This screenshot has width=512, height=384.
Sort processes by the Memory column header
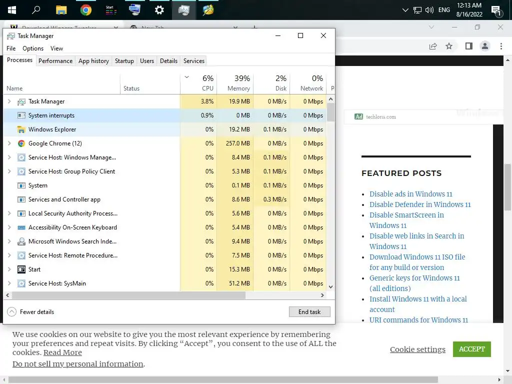[235, 83]
